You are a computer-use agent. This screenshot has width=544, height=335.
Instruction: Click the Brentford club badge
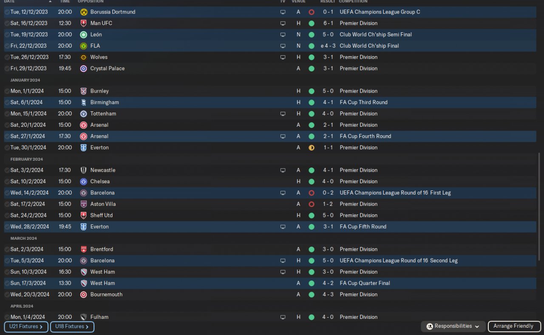[83, 250]
